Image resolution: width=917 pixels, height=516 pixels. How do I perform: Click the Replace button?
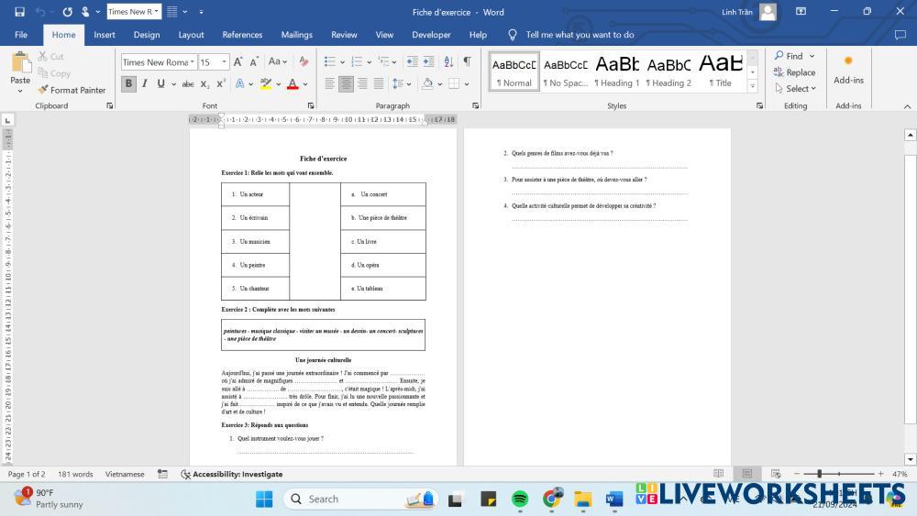tap(794, 72)
